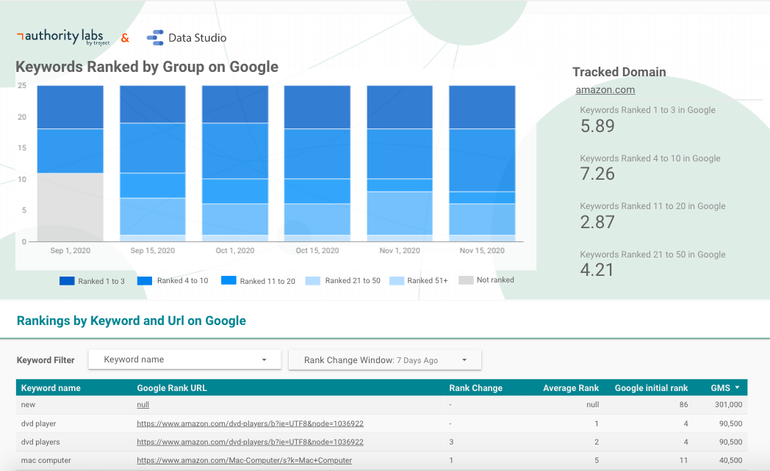The height and width of the screenshot is (471, 770).
Task: Click the 'new' keyword cell
Action: (x=28, y=405)
